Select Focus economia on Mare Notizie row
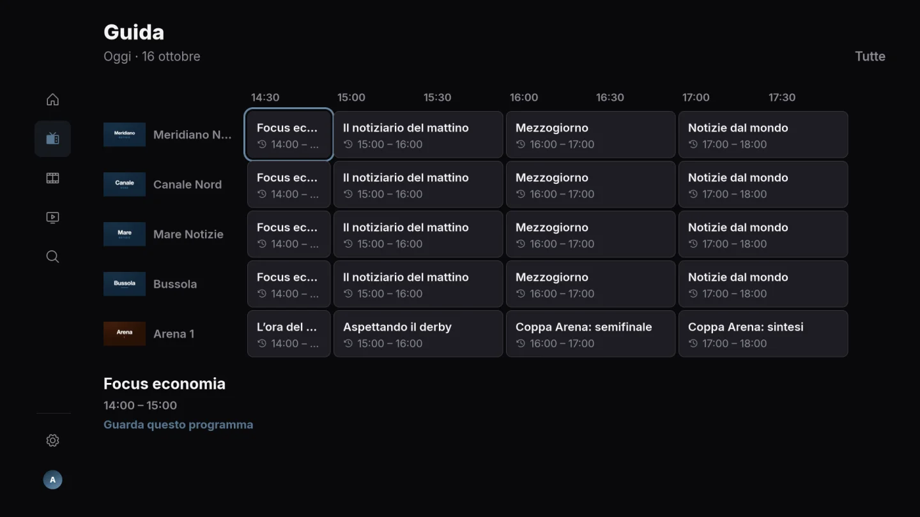 289,234
